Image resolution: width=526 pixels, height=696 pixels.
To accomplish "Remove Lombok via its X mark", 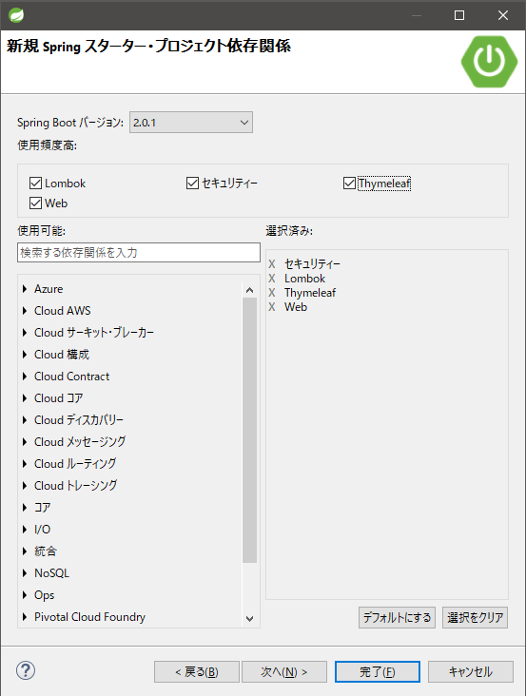I will pyautogui.click(x=272, y=279).
